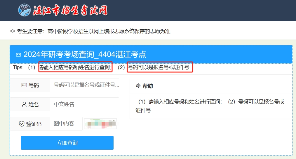The height and width of the screenshot is (159, 296).
Task: Refresh the captcha verification image
Action: (x=100, y=124)
